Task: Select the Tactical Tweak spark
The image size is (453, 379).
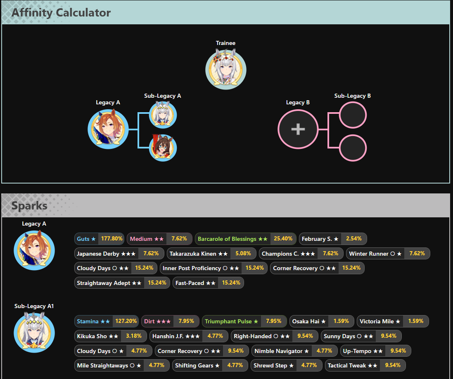Action: click(365, 365)
